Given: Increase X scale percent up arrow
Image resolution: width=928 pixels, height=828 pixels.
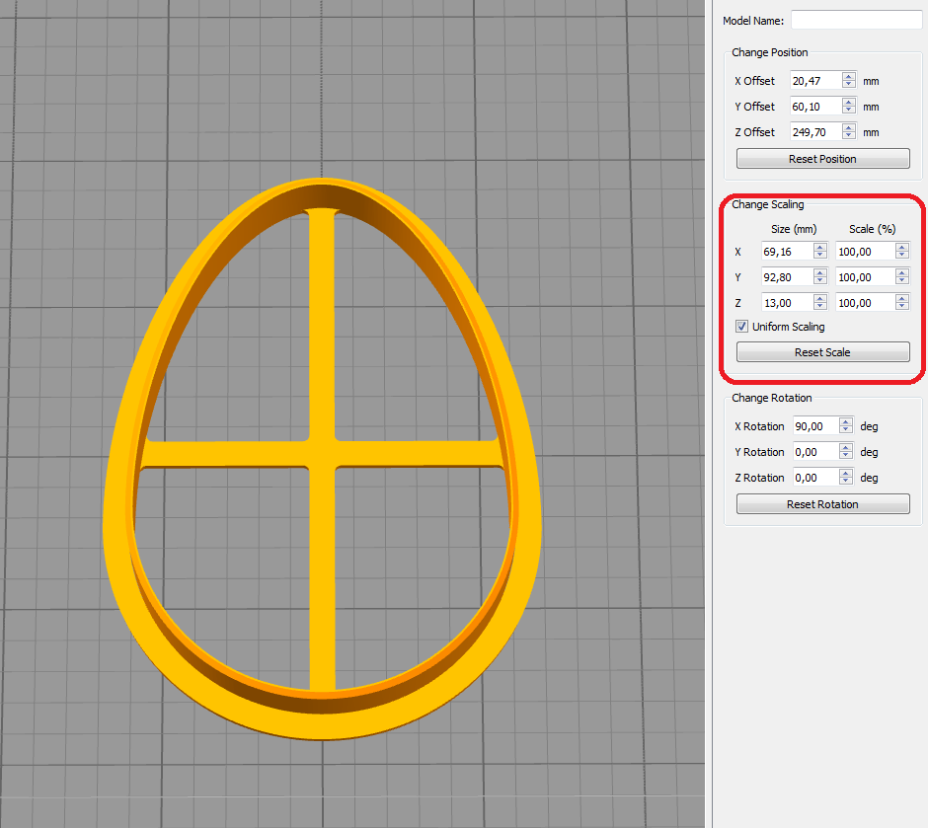Looking at the screenshot, I should click(x=902, y=248).
